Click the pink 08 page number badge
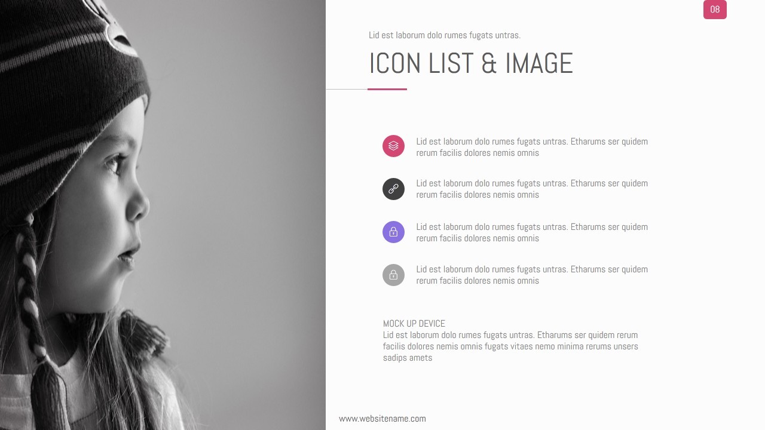Image resolution: width=765 pixels, height=430 pixels. pos(715,10)
